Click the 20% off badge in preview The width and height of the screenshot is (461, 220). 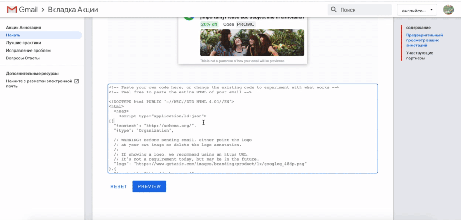[x=209, y=24]
